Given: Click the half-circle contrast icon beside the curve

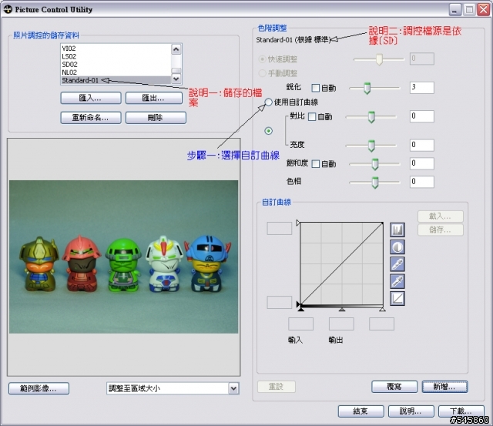Looking at the screenshot, I should [x=397, y=247].
